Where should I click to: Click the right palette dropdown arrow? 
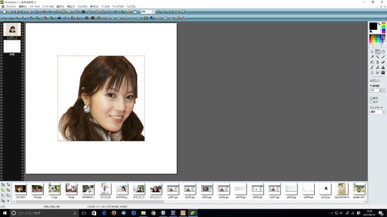point(382,46)
